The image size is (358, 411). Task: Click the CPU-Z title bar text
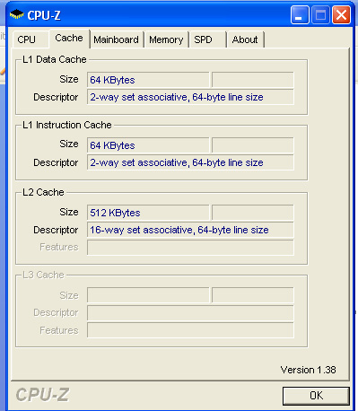click(x=44, y=15)
